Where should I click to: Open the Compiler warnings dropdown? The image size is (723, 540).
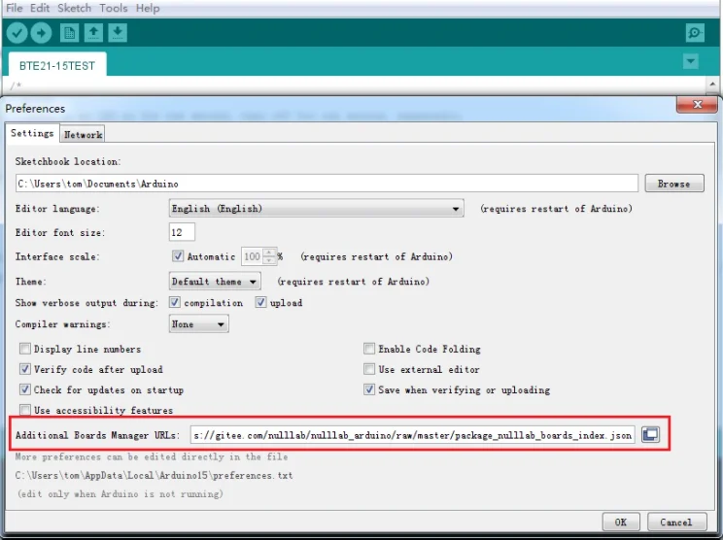(x=198, y=324)
